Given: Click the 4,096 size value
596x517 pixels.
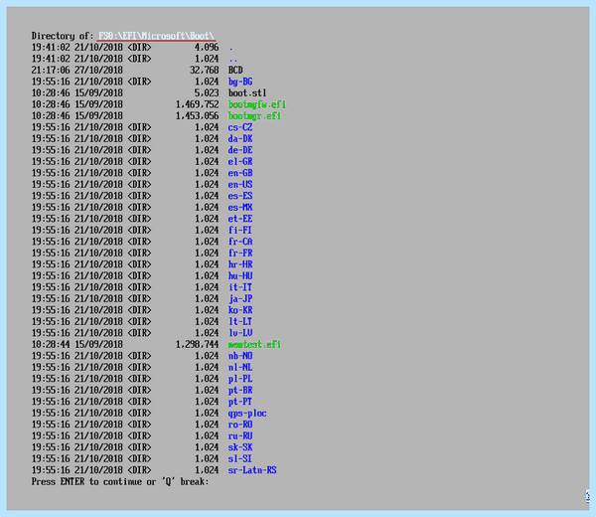Looking at the screenshot, I should [x=207, y=47].
